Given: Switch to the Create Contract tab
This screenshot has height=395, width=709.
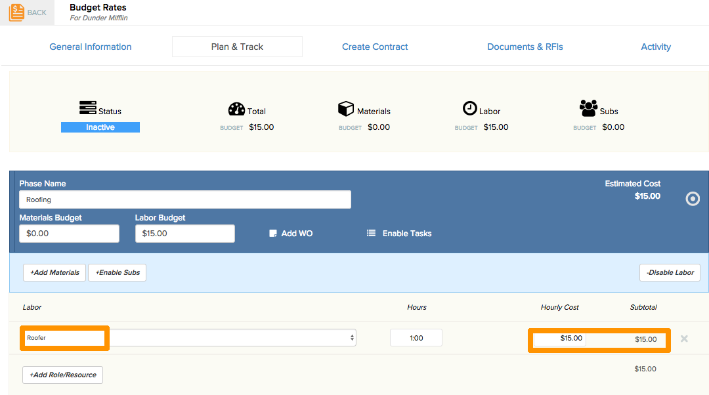Looking at the screenshot, I should [x=375, y=47].
